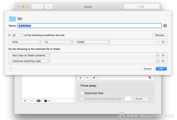Add an action after 'Continue matching rules'
Screen dimensions: 177x120
tap(163, 61)
